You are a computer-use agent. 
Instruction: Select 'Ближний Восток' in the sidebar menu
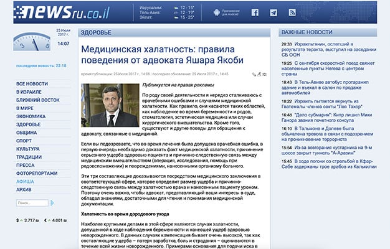click(x=37, y=100)
